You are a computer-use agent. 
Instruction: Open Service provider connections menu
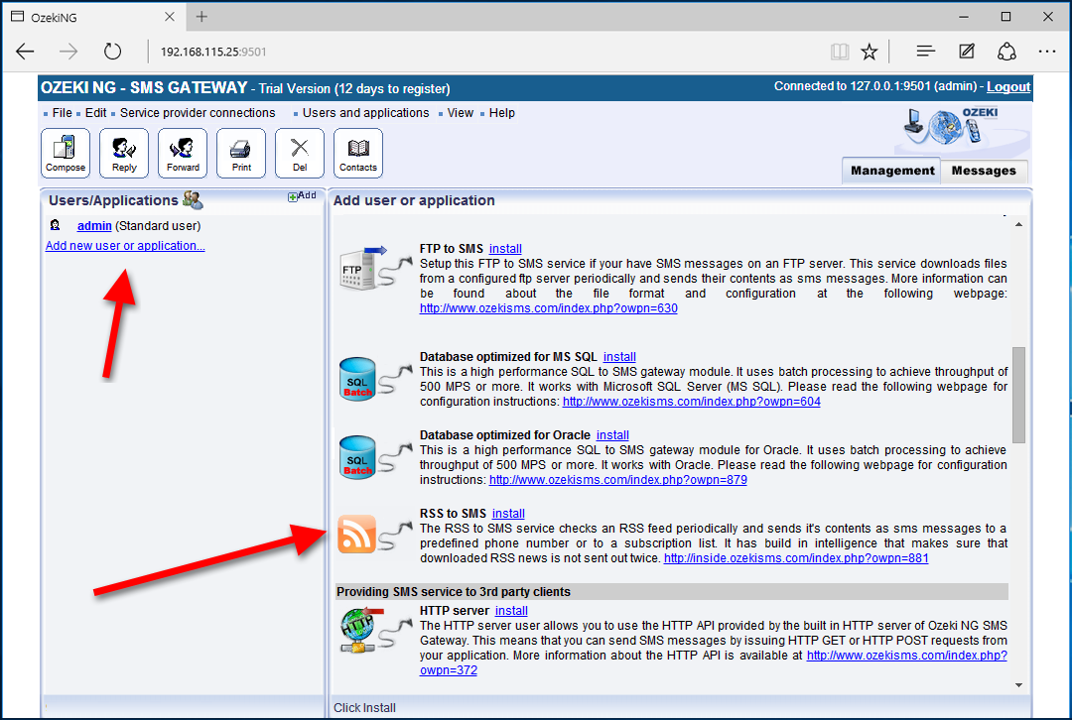[198, 113]
